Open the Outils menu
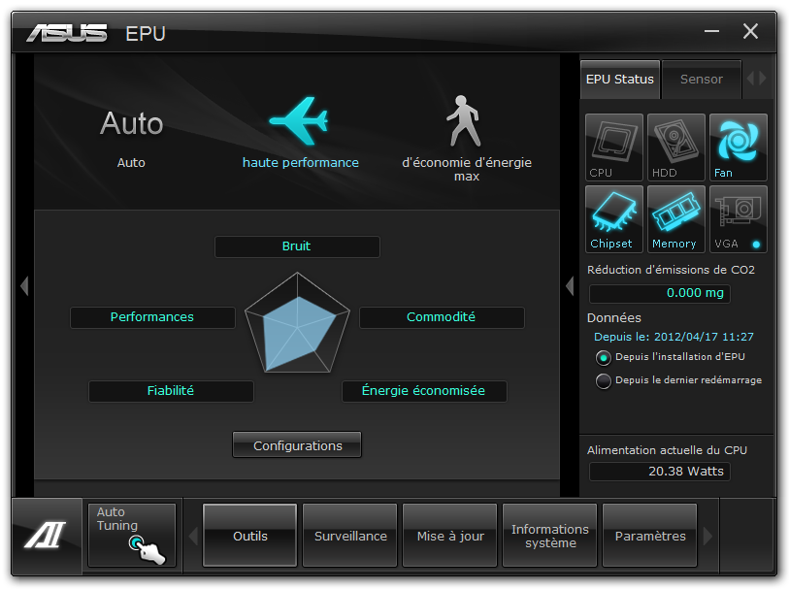This screenshot has width=789, height=589. point(250,536)
